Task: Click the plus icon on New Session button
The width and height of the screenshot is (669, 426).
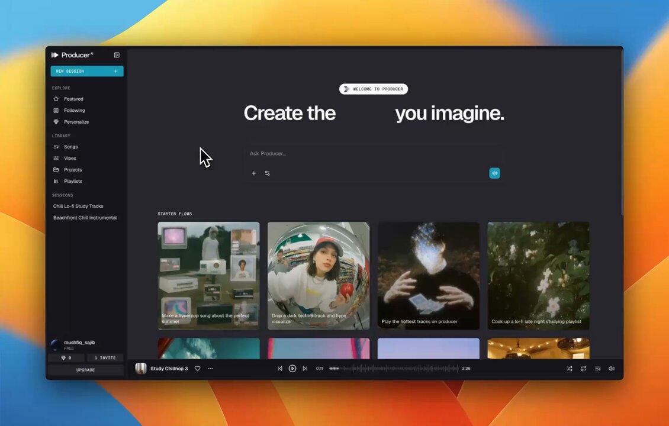Action: pos(115,71)
